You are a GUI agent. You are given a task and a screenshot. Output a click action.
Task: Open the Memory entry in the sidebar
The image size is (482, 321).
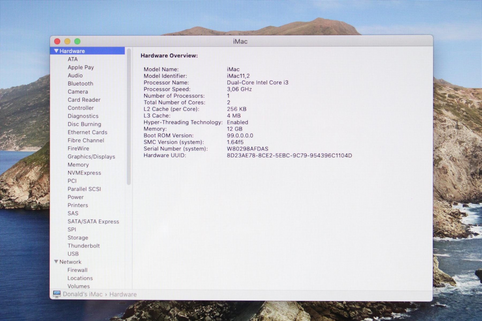(x=78, y=165)
